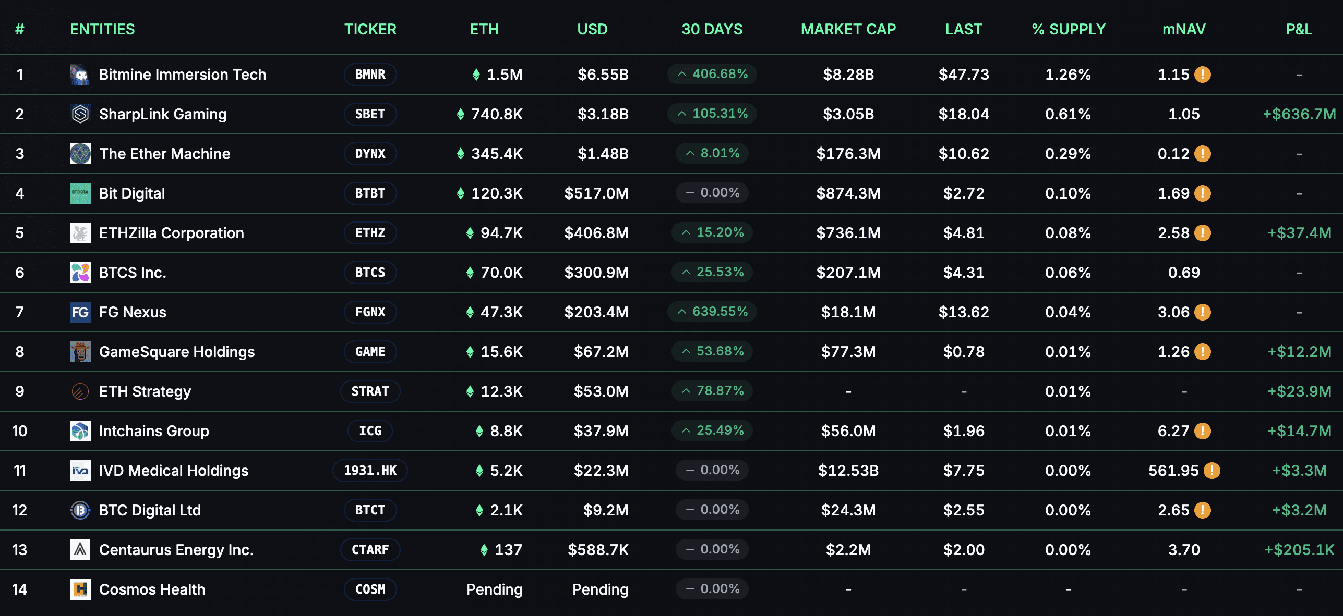Click the warning icon next to 0.12 mNAV

[1203, 154]
